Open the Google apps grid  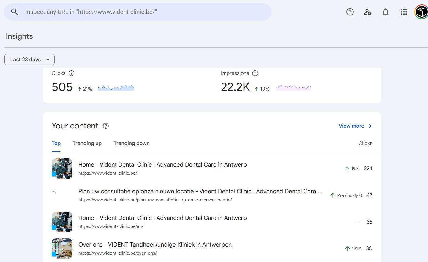[404, 12]
